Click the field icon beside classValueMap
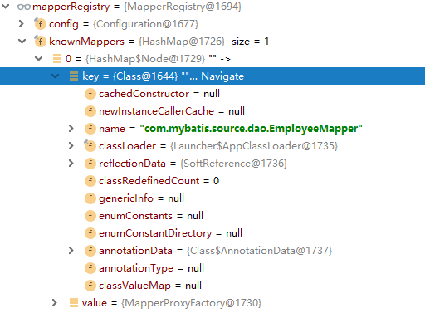 click(90, 286)
